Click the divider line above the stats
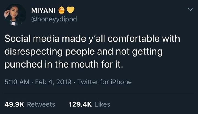The height and width of the screenshot is (114, 198). [99, 93]
